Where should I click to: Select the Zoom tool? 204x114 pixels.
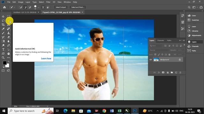coord(3,58)
